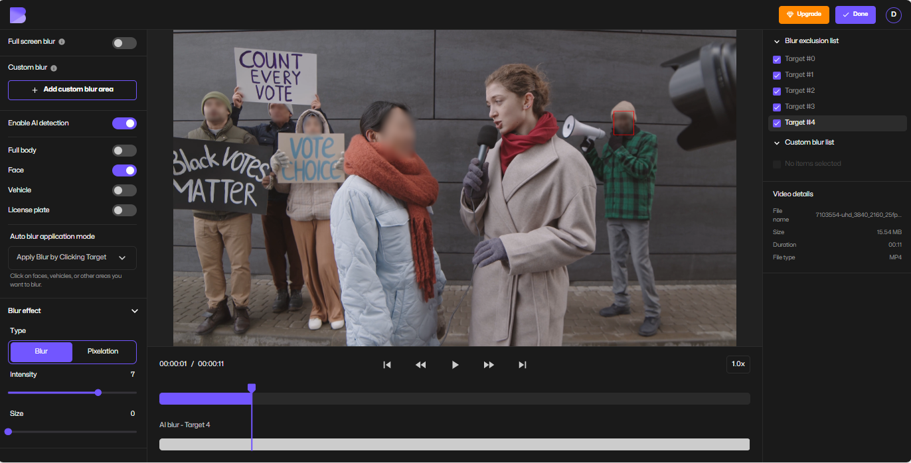This screenshot has height=463, width=911.
Task: Turn off the Face detection toggle
Action: 124,170
